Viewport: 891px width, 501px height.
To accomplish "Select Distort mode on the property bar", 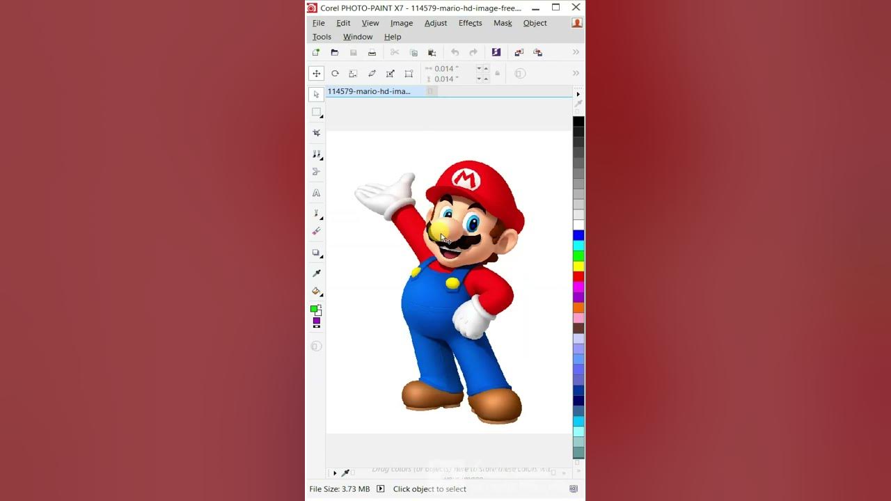I will [x=391, y=73].
